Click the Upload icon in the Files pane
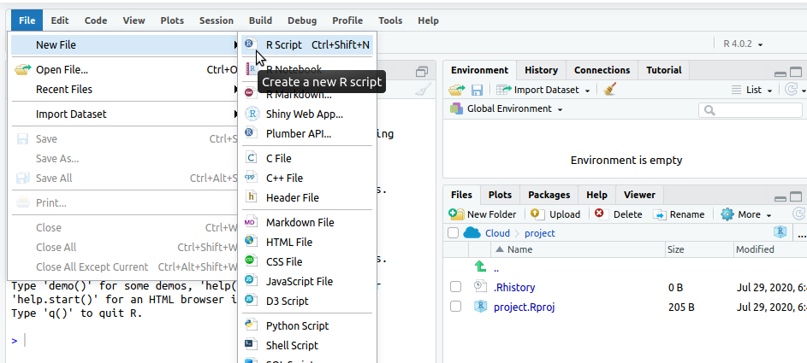The width and height of the screenshot is (807, 363). [537, 214]
